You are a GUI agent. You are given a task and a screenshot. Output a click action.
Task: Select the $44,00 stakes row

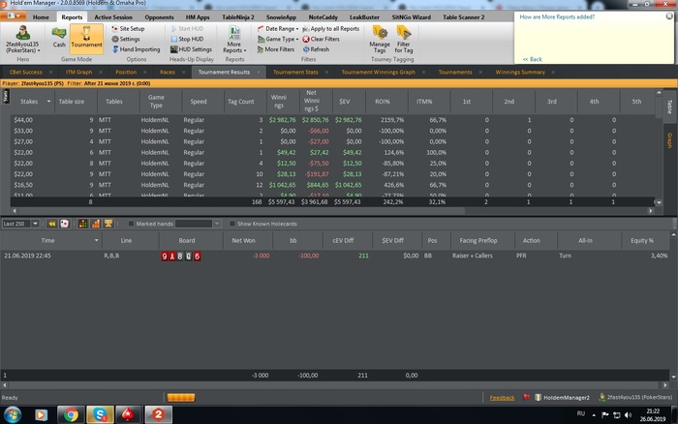click(x=333, y=120)
